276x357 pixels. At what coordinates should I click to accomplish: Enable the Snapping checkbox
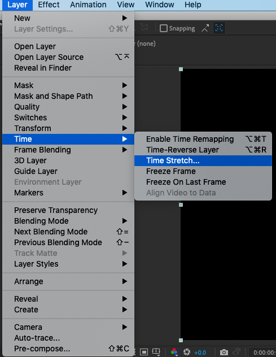point(163,28)
